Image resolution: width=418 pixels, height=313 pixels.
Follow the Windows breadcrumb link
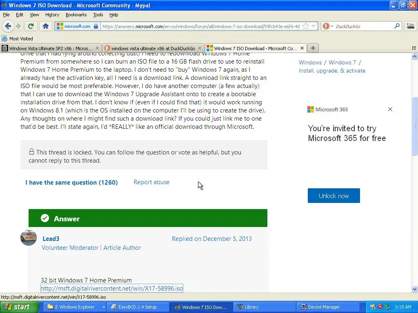click(310, 62)
